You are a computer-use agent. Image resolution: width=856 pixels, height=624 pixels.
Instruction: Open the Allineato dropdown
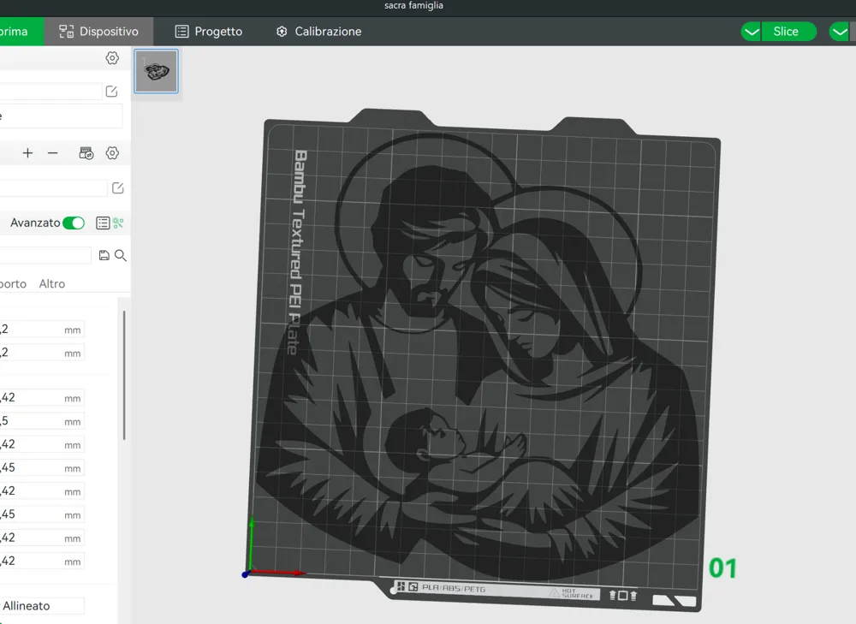click(41, 606)
